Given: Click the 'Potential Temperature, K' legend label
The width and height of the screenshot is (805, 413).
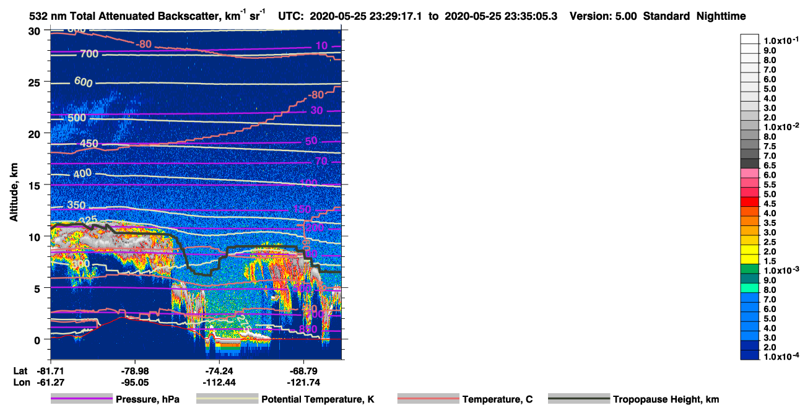Looking at the screenshot, I should point(318,399).
